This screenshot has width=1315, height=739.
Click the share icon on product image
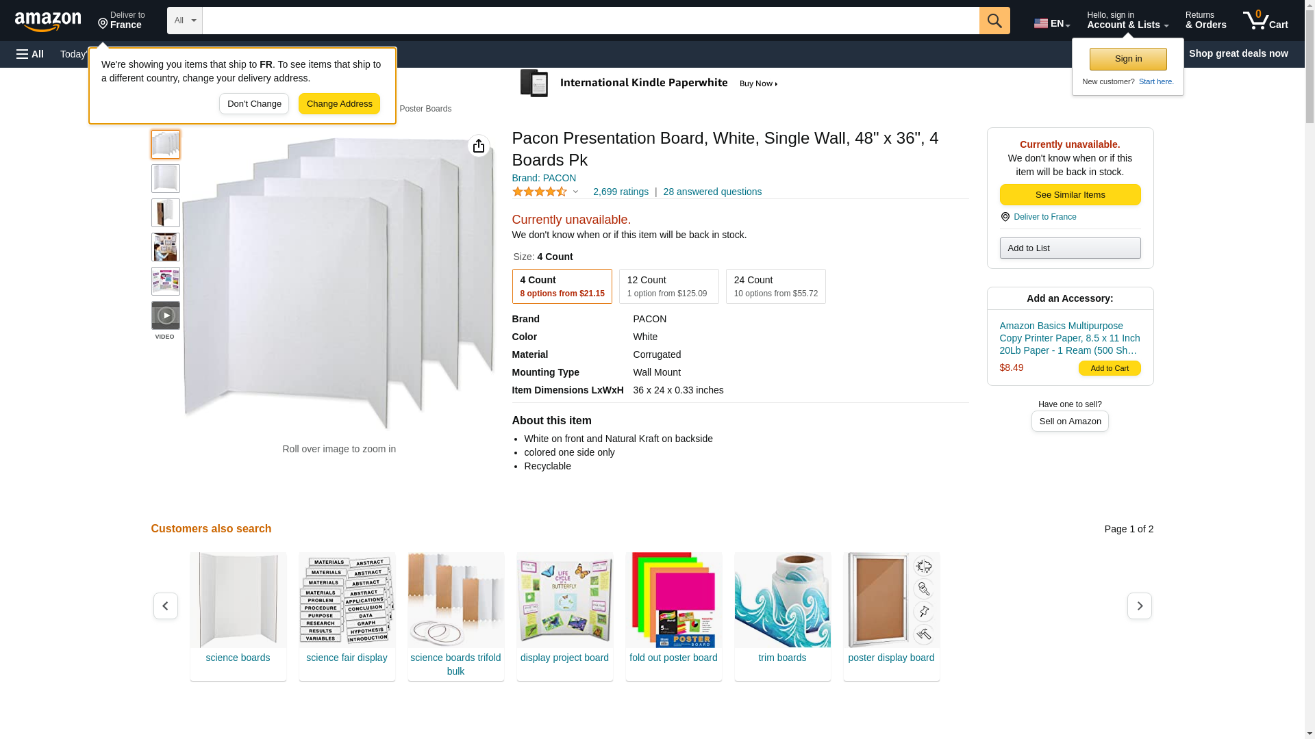pos(478,146)
